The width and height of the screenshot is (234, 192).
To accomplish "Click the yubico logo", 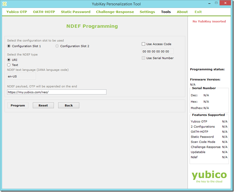I will tap(209, 176).
